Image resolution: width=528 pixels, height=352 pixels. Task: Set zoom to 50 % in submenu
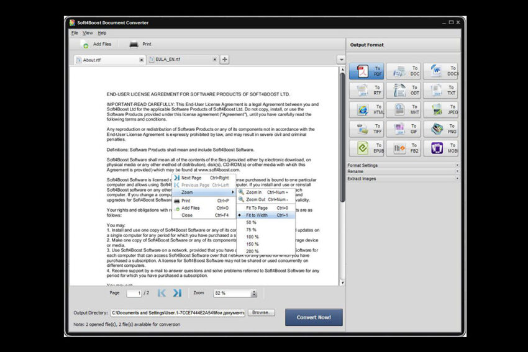pos(266,222)
